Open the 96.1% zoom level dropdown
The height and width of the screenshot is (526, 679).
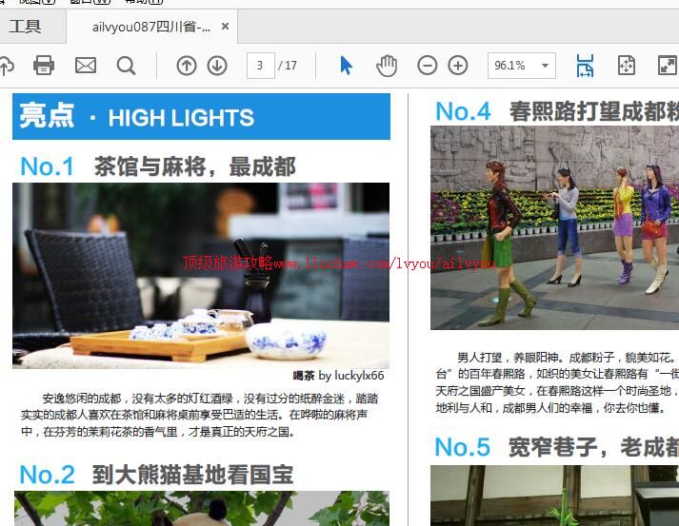[521, 66]
